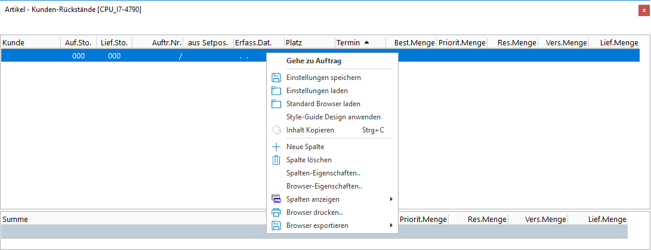Expand the Spalten anzeigen submenu arrow

391,199
